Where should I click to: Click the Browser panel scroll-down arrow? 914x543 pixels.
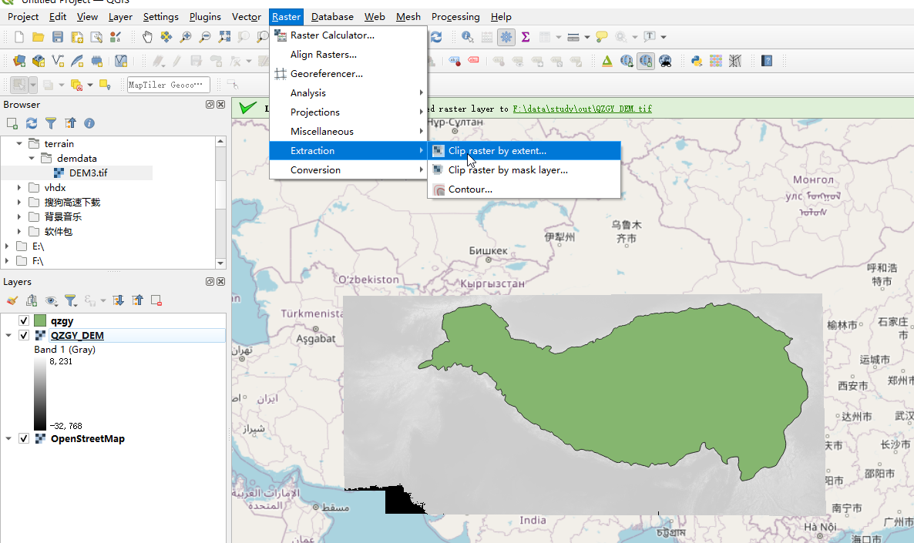[x=220, y=263]
